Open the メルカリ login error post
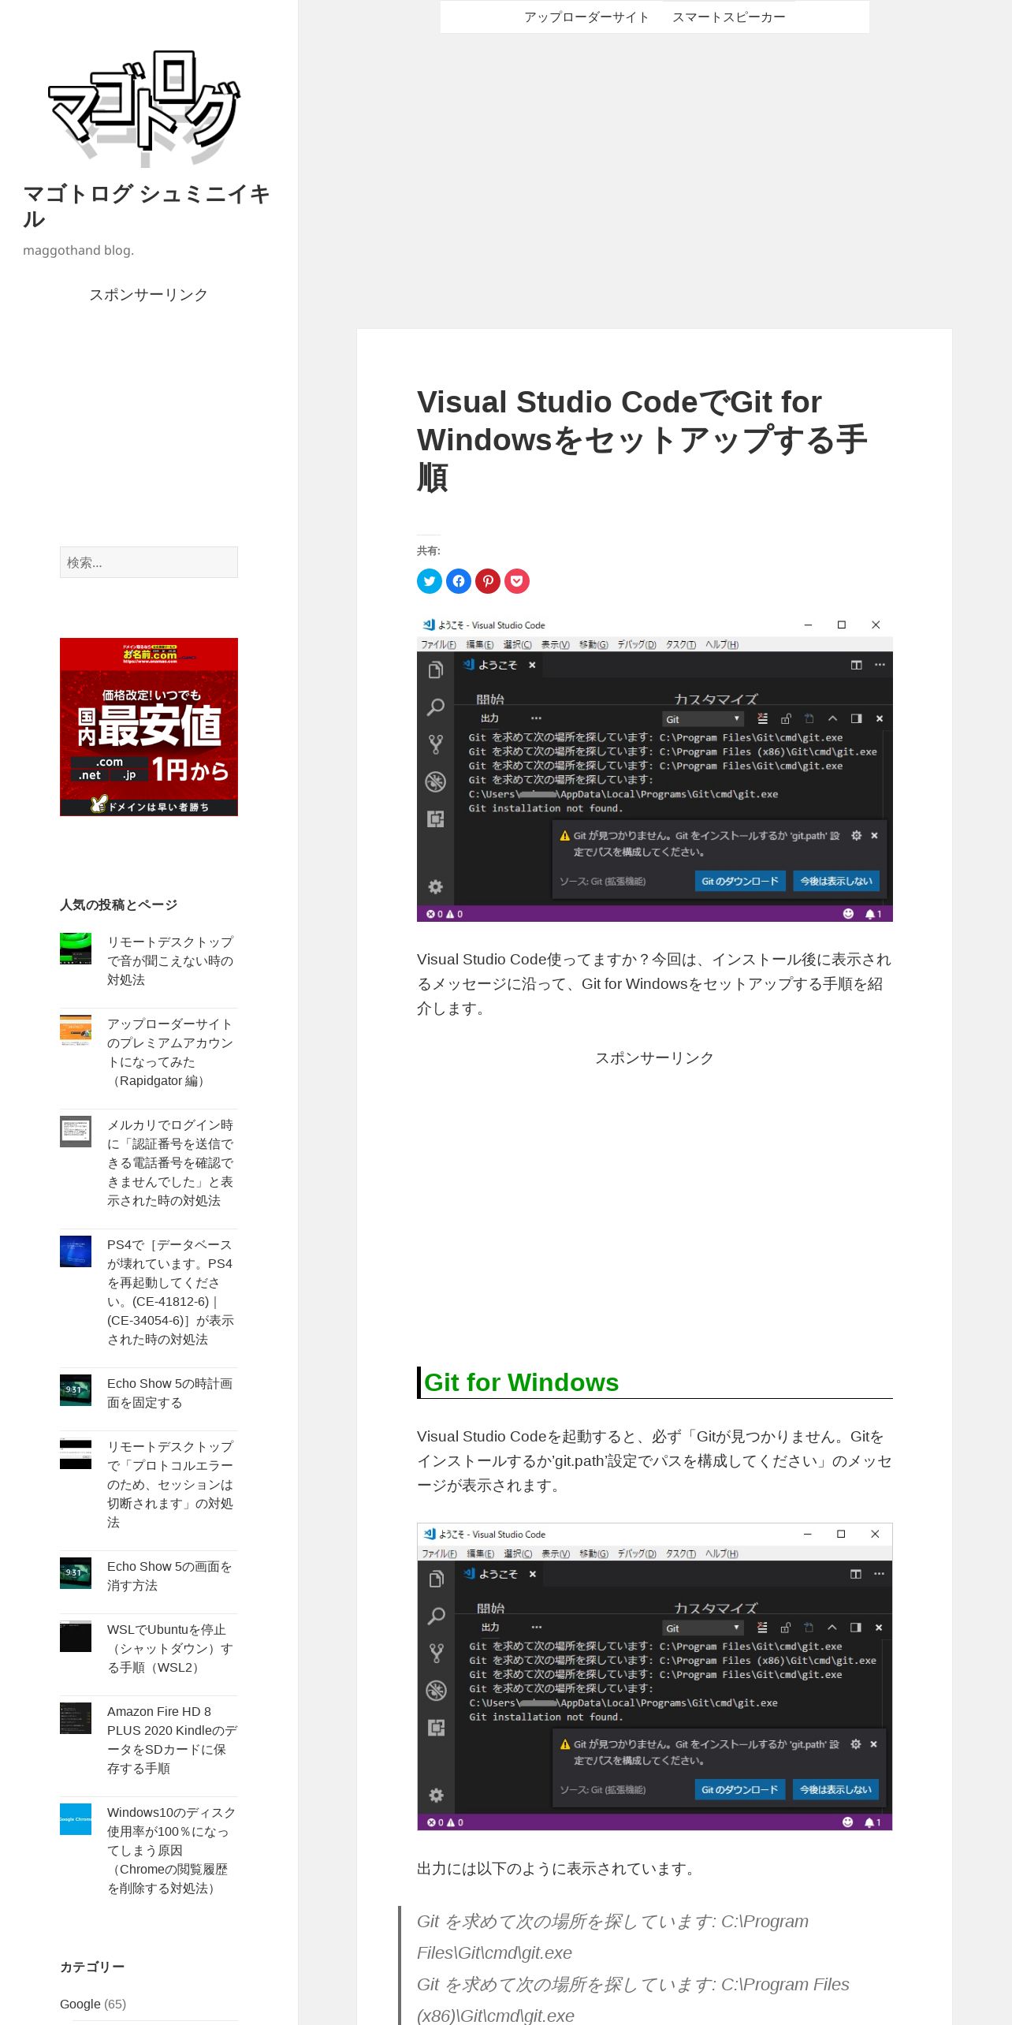Screen dimensions: 1012x2025 pyautogui.click(x=170, y=1162)
